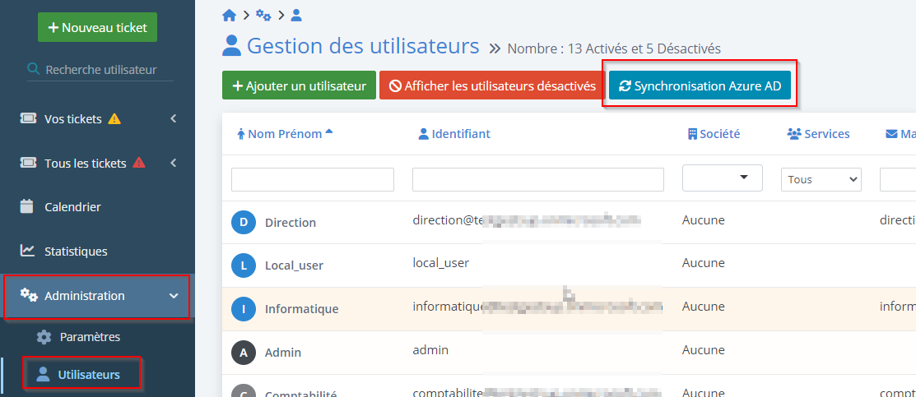916x397 pixels.
Task: Open the Direction user row
Action: 569,223
